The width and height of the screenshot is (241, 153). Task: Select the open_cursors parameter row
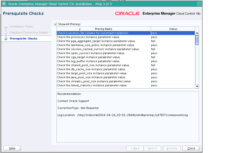[126, 53]
